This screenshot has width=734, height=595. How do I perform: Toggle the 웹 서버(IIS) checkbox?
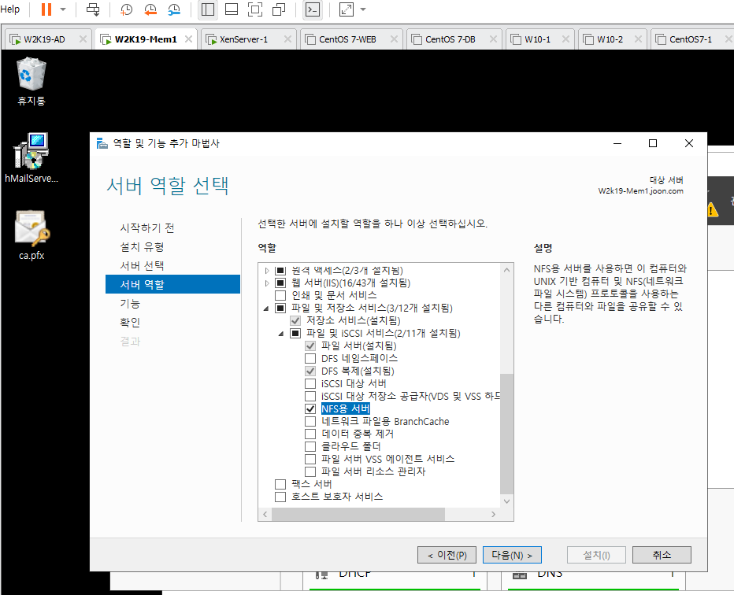click(280, 283)
